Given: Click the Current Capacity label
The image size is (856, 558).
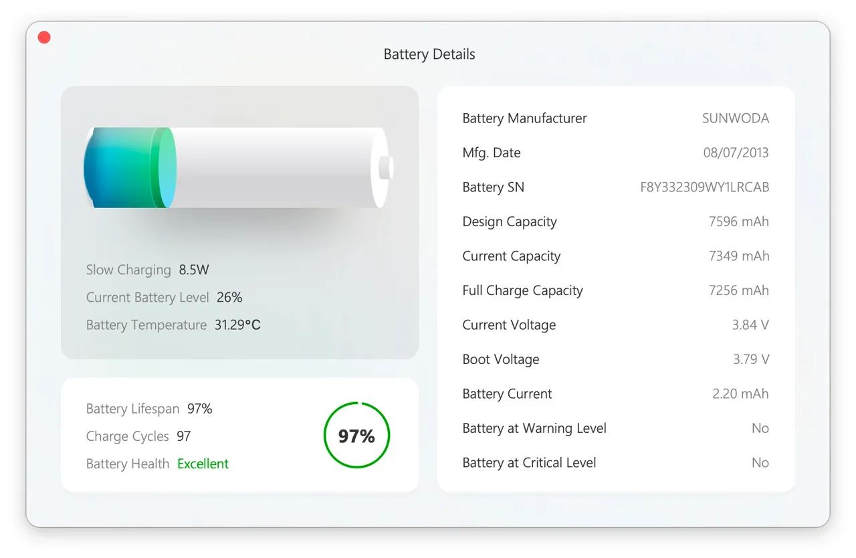Looking at the screenshot, I should tap(512, 256).
